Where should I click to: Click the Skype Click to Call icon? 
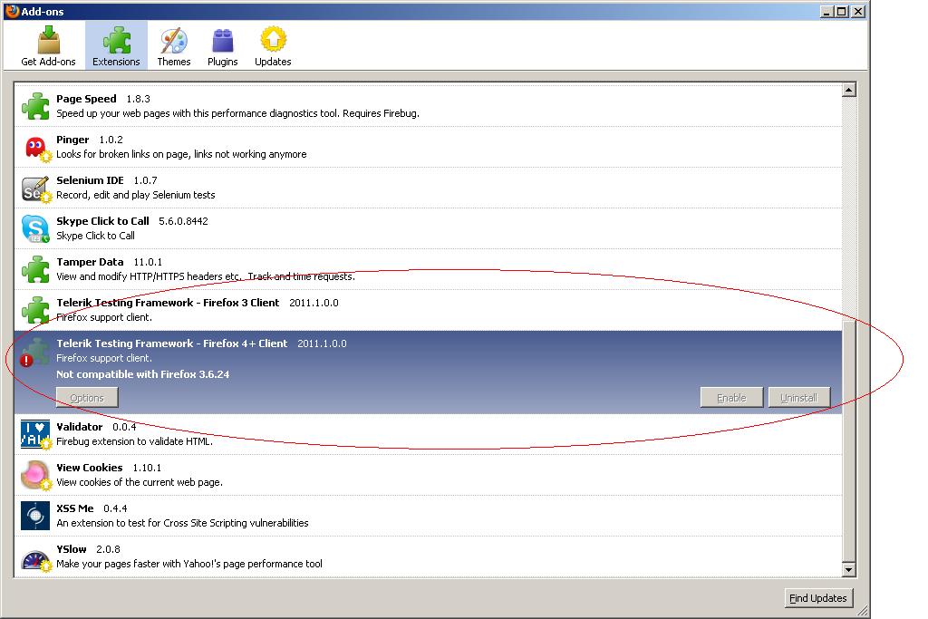[35, 228]
